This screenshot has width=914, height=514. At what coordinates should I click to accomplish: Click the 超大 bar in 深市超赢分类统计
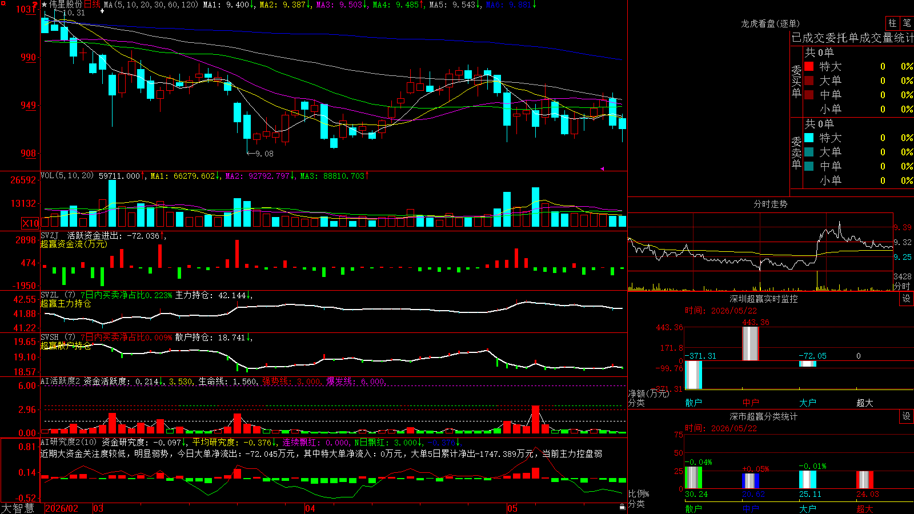coord(865,480)
